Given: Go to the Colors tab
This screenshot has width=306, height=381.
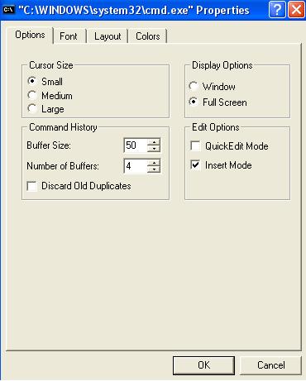Looking at the screenshot, I should point(148,36).
